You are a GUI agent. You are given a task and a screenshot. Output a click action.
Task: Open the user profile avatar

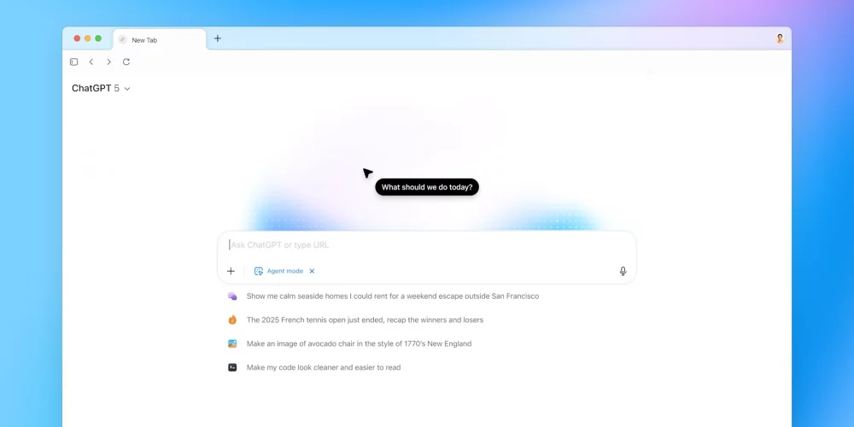pos(780,38)
